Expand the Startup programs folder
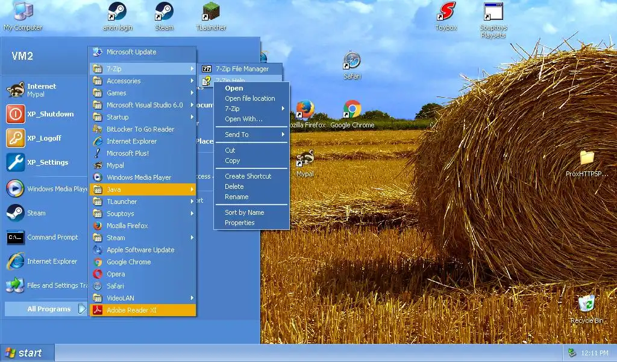 tap(142, 117)
